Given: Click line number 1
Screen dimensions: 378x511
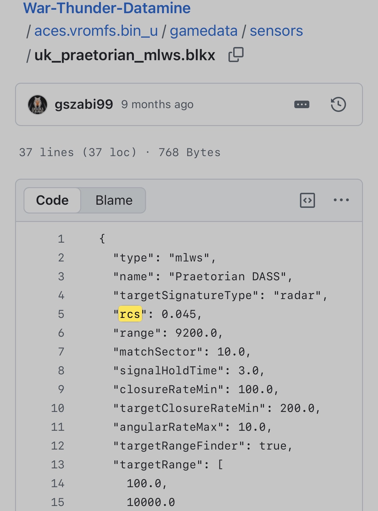Looking at the screenshot, I should [x=61, y=239].
